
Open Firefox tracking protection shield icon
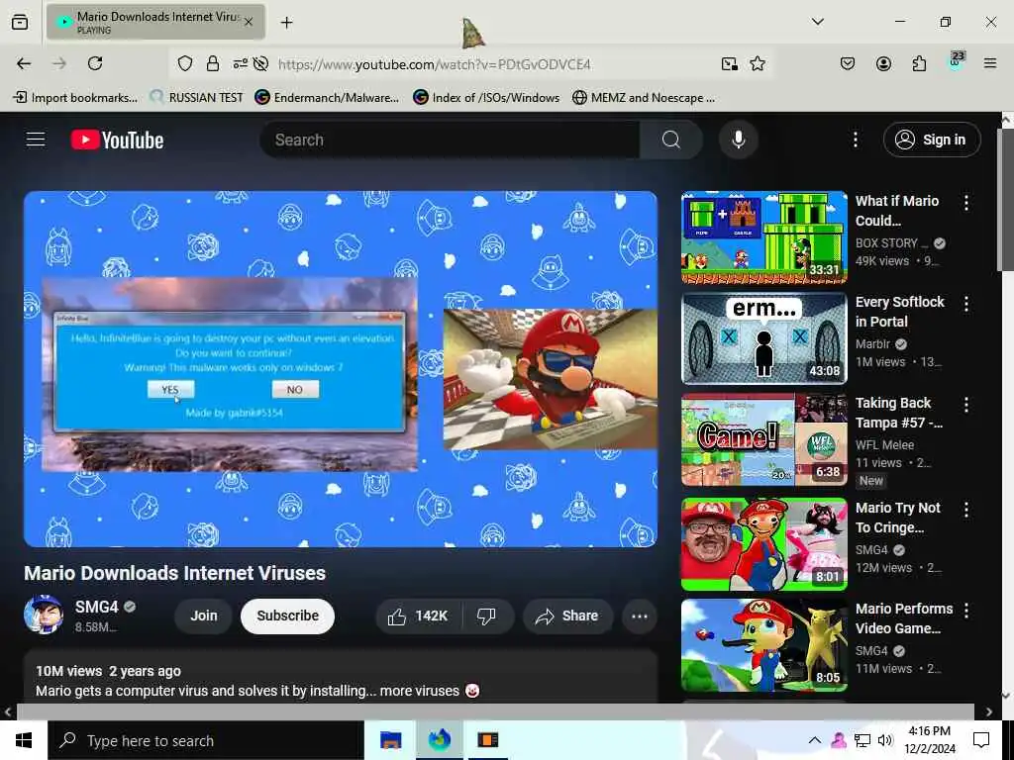185,63
